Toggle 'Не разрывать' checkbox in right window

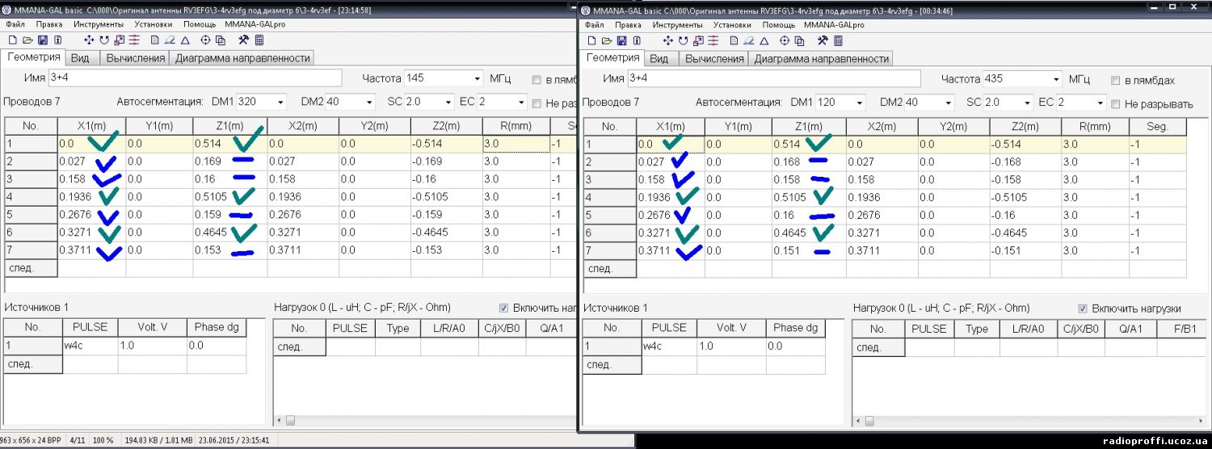pyautogui.click(x=1115, y=104)
